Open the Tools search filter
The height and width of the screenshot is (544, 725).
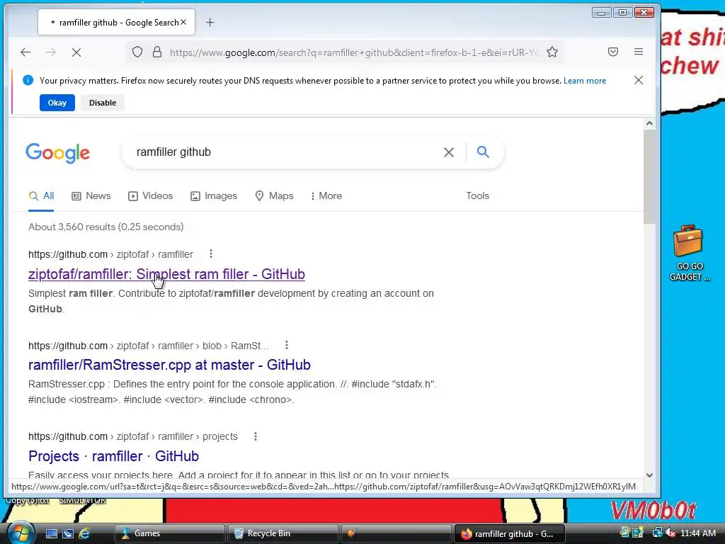point(478,195)
